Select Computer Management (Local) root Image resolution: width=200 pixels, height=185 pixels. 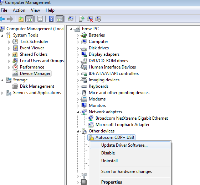[x=35, y=29]
